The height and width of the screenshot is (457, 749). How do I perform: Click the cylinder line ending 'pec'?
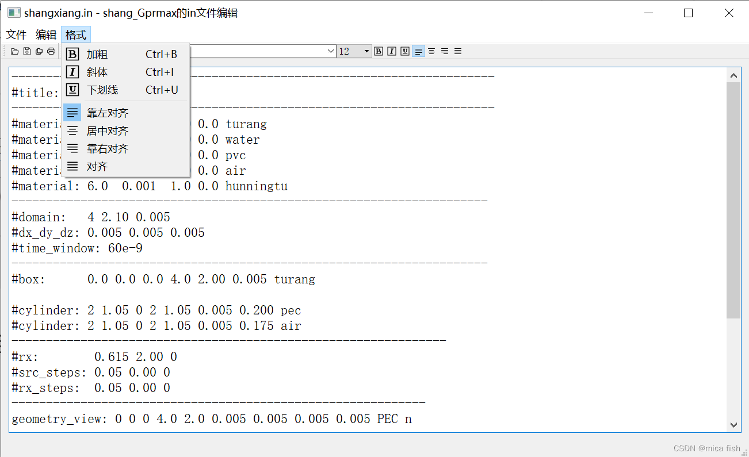click(x=156, y=310)
